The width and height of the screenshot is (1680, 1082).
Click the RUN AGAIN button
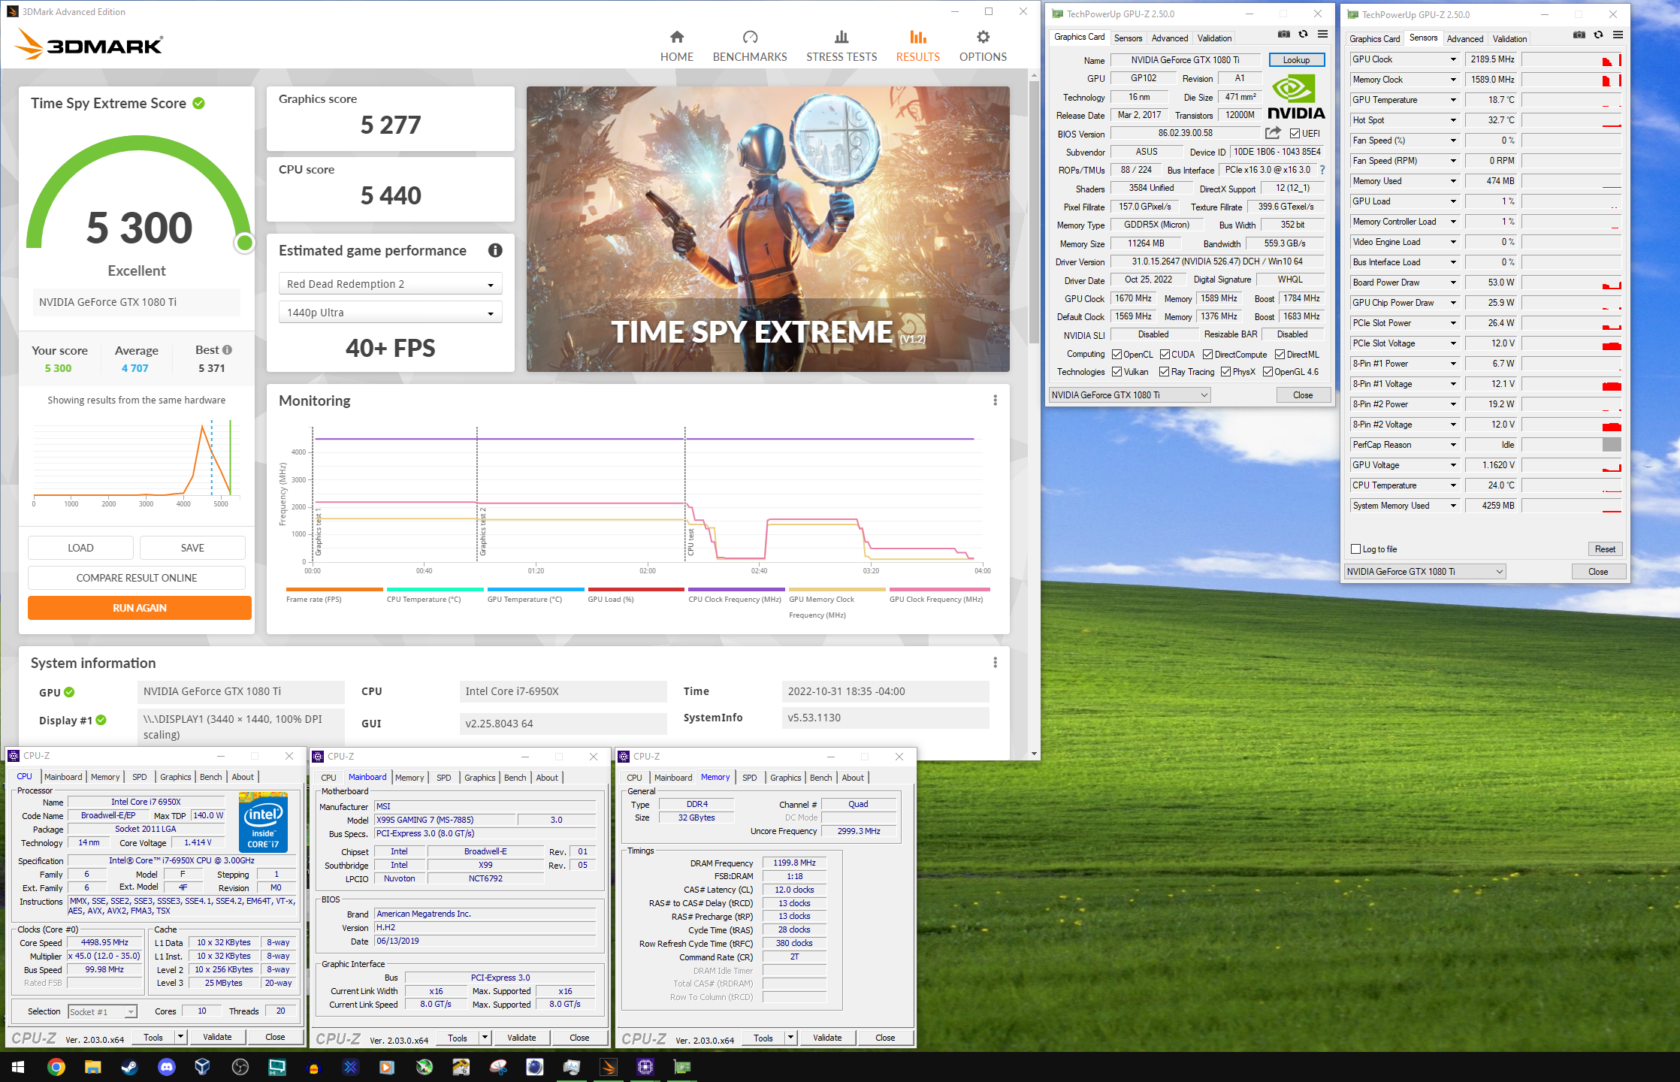[x=140, y=608]
